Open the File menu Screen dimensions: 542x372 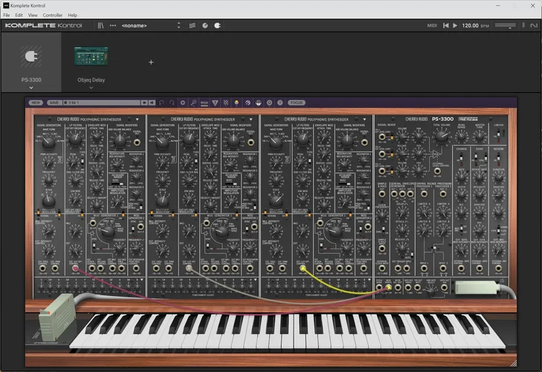(x=7, y=15)
